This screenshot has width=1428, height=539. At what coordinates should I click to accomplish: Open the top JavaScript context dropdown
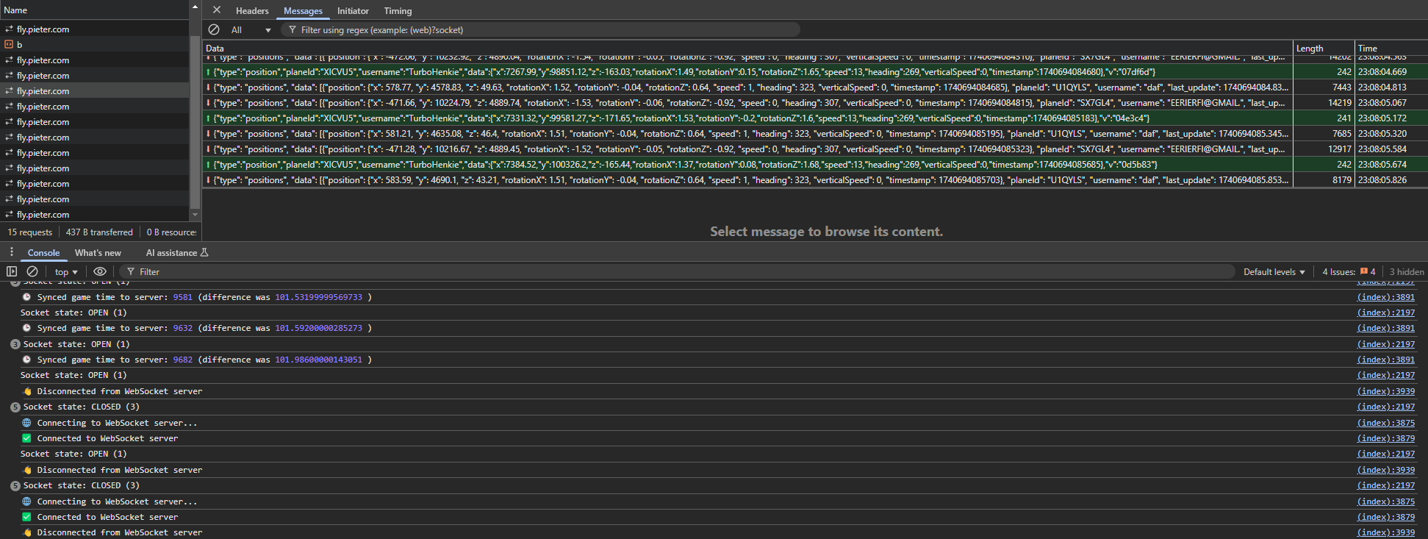pyautogui.click(x=66, y=272)
